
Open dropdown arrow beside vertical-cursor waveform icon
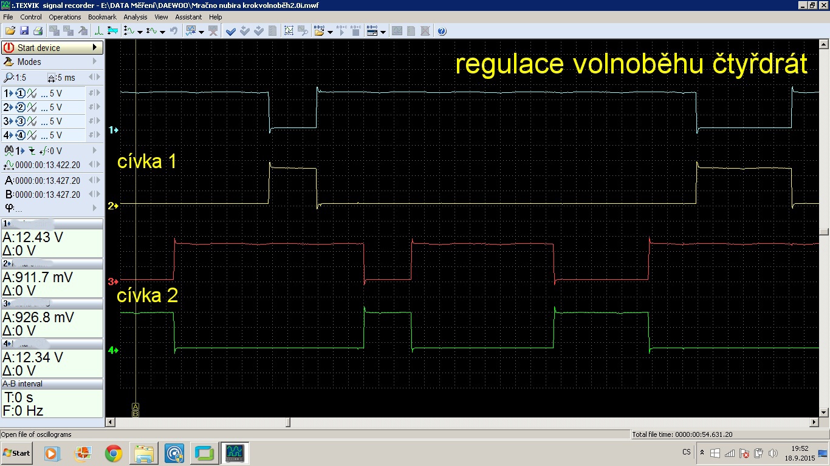140,32
